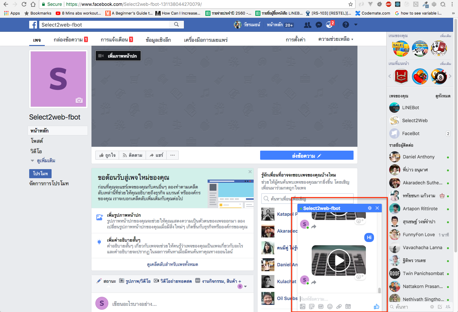The width and height of the screenshot is (458, 312).
Task: Open the friend requests icon
Action: (307, 25)
